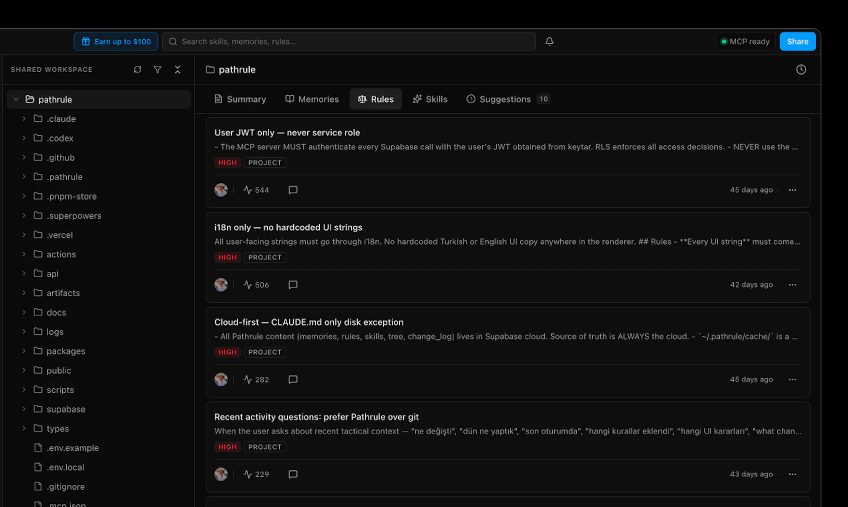Open more options for Cloud-first rule
This screenshot has height=507, width=848.
click(x=792, y=379)
